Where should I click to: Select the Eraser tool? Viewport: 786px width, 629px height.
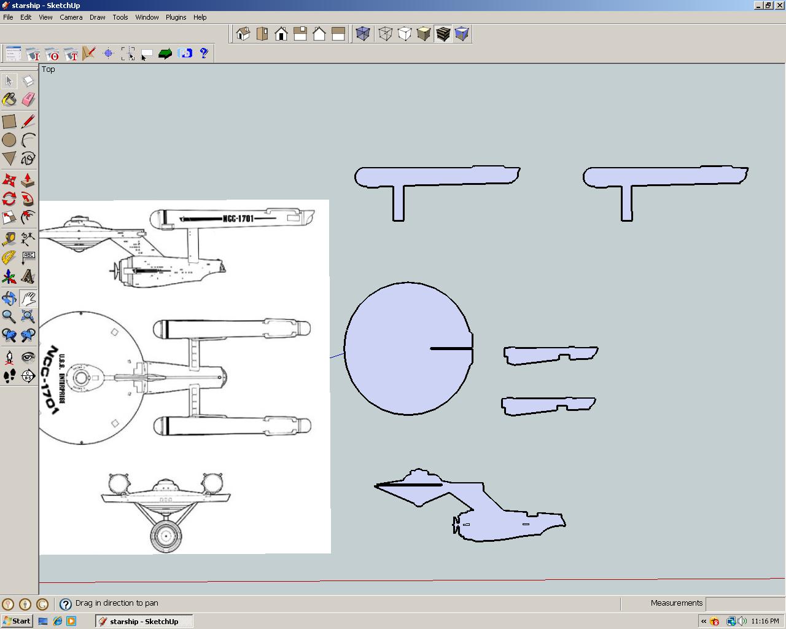28,100
